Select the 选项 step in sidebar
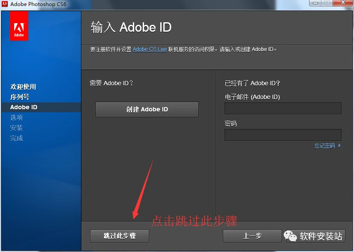 pos(16,118)
